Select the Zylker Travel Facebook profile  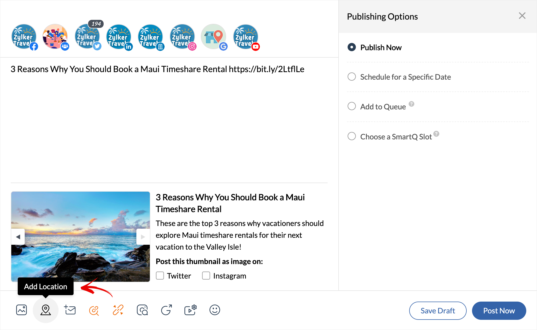click(24, 37)
